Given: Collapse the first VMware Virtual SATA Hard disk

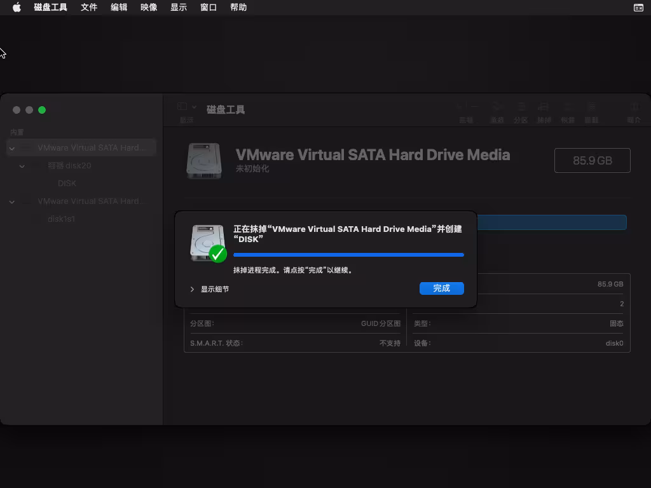Looking at the screenshot, I should (12, 148).
